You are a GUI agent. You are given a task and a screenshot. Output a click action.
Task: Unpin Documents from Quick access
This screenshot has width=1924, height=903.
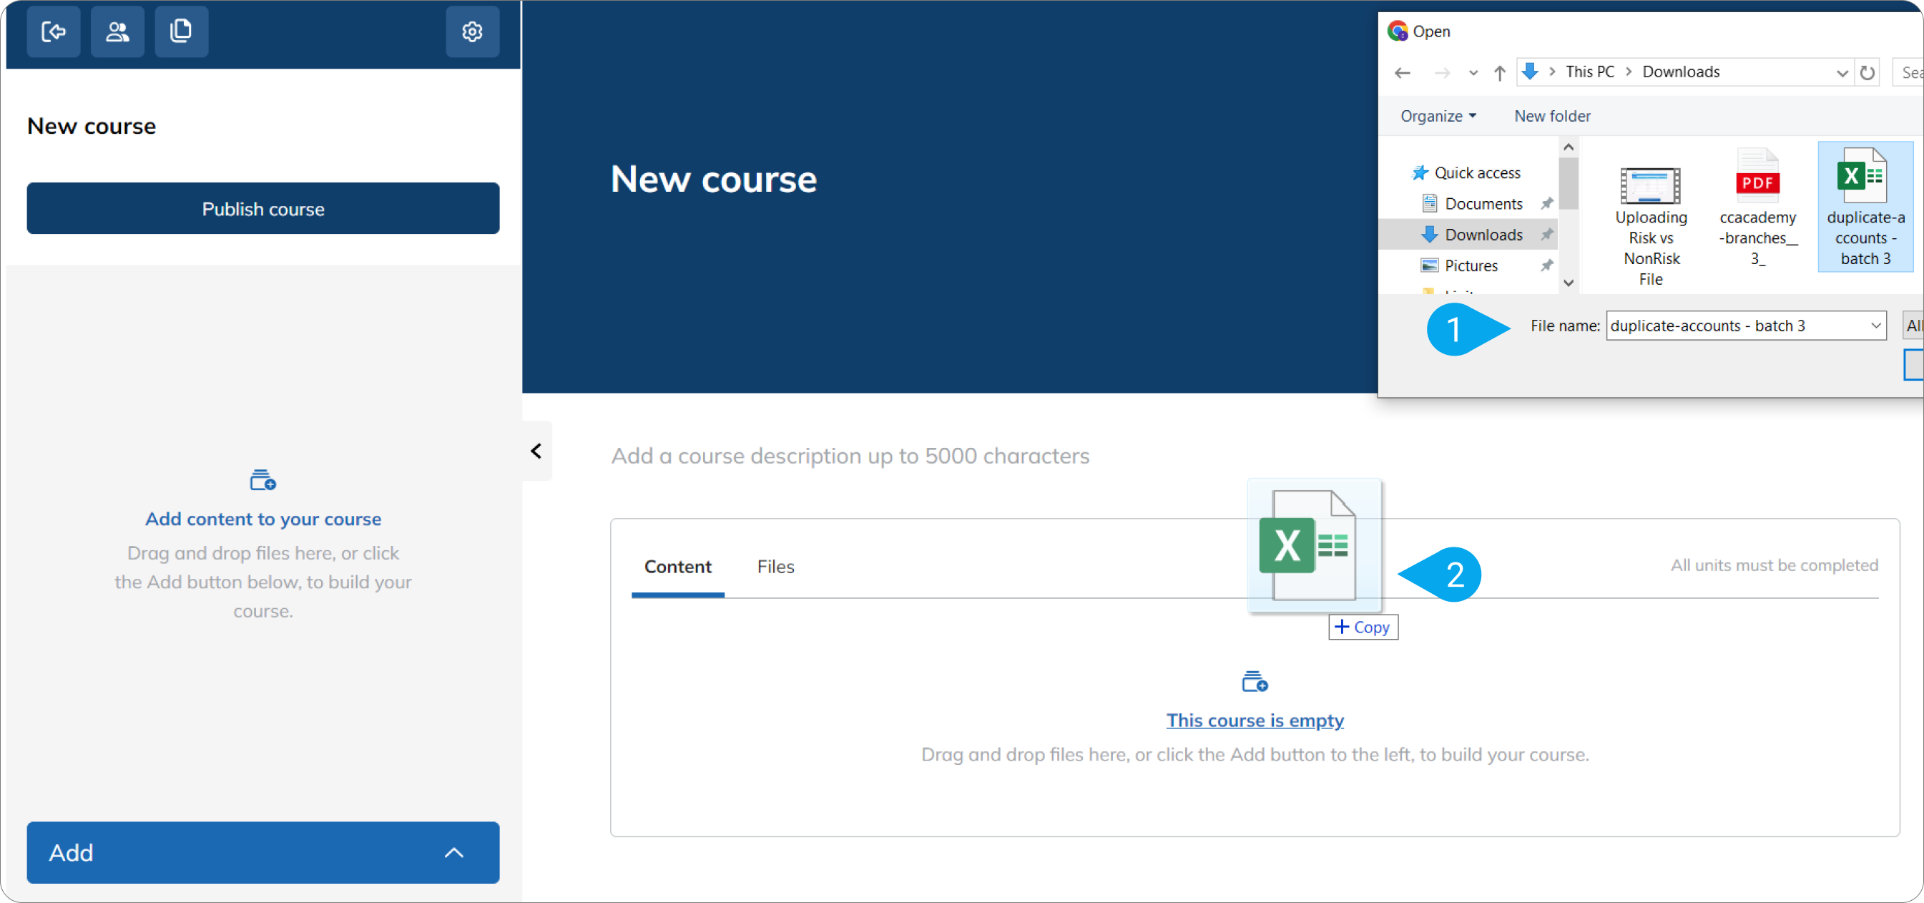(1547, 202)
